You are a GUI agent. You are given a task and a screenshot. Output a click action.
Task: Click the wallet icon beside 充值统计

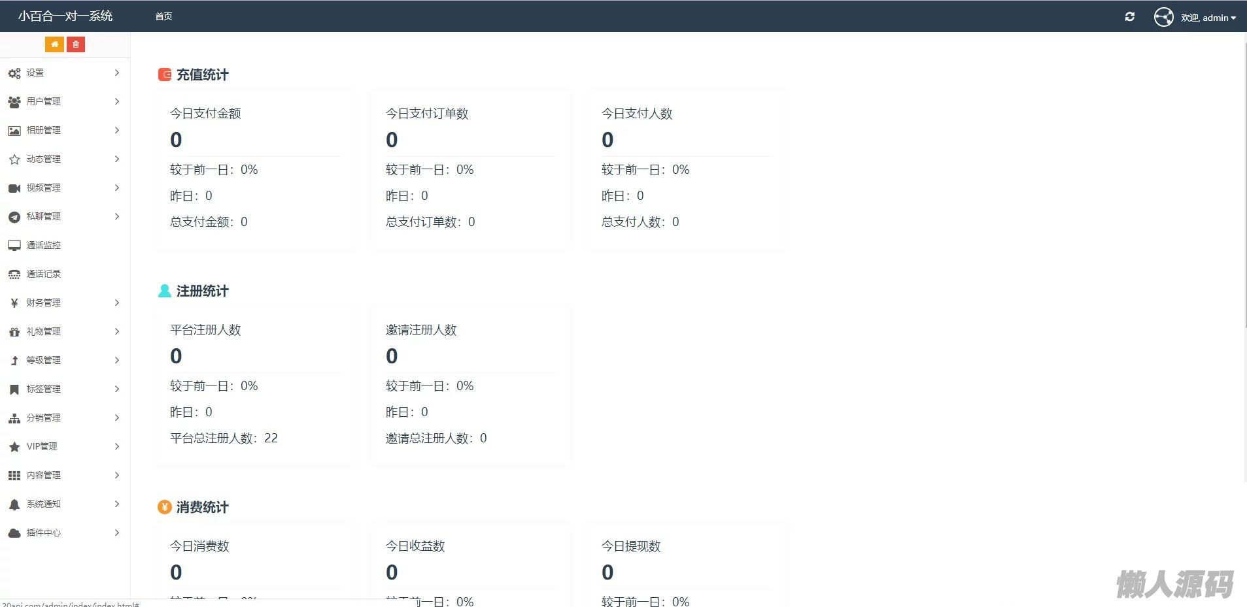pyautogui.click(x=165, y=74)
